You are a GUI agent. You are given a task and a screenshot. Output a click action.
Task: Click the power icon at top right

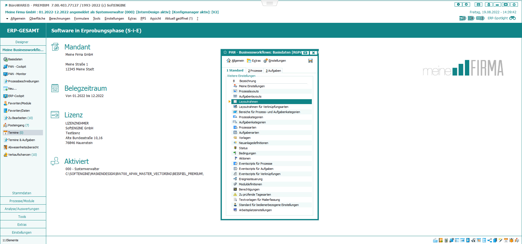pos(514,5)
